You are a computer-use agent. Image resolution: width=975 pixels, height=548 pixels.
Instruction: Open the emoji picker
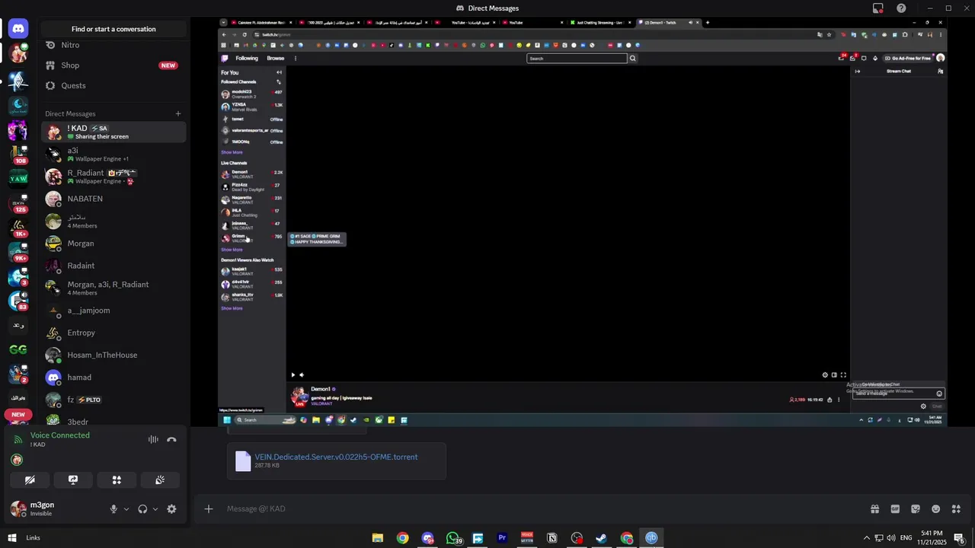[x=935, y=509]
